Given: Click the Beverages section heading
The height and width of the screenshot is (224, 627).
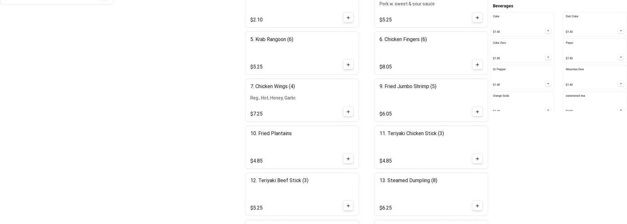Looking at the screenshot, I should [x=503, y=6].
